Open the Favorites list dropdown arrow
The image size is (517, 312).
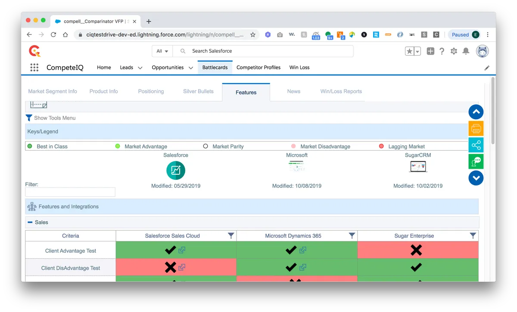click(x=417, y=51)
